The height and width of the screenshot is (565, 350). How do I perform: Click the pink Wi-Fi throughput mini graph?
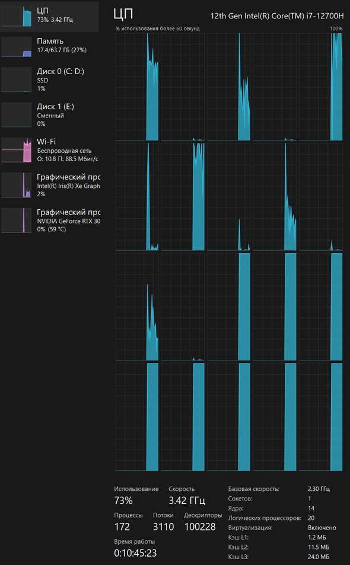coord(16,150)
